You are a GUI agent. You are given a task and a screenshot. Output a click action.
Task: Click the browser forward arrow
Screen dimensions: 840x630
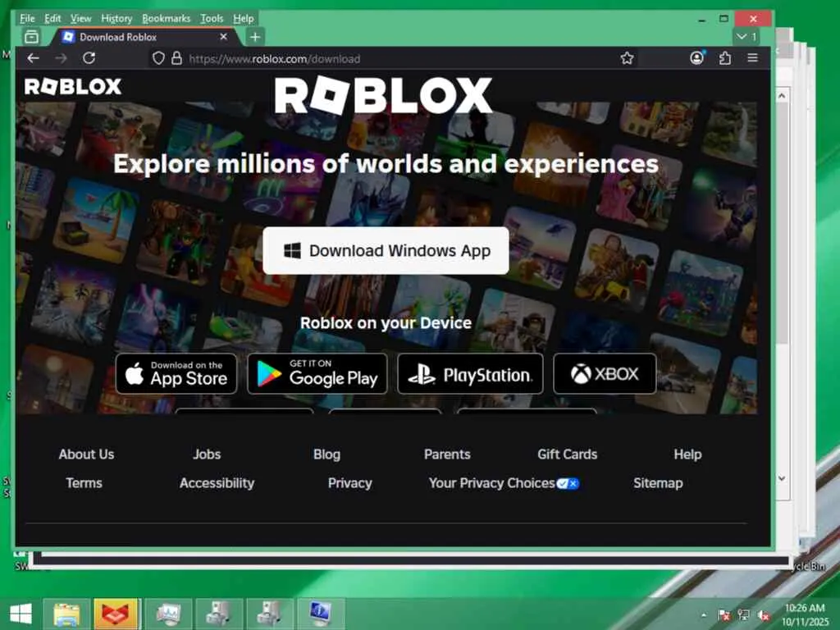click(61, 58)
